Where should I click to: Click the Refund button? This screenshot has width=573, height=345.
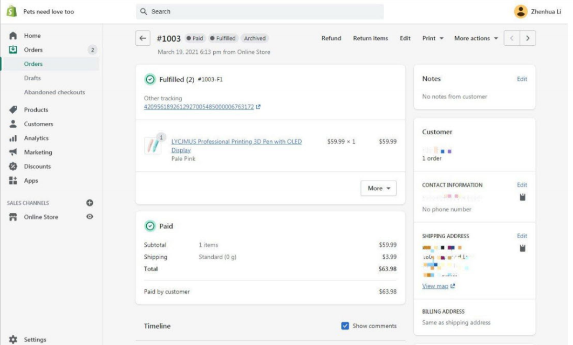click(331, 38)
